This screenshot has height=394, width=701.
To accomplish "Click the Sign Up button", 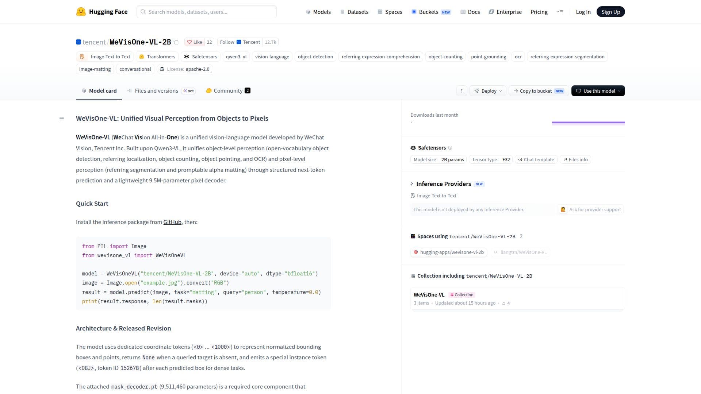I will point(610,12).
